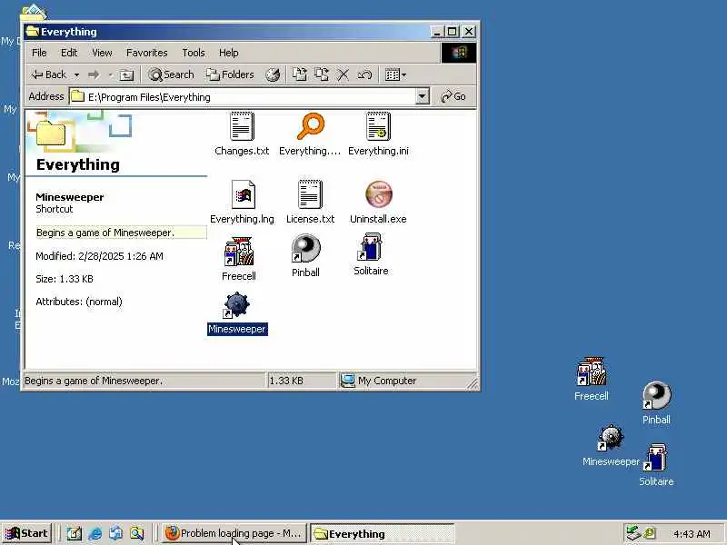Launch Internet Explorer from Quick Launch
This screenshot has width=727, height=545.
click(x=95, y=533)
